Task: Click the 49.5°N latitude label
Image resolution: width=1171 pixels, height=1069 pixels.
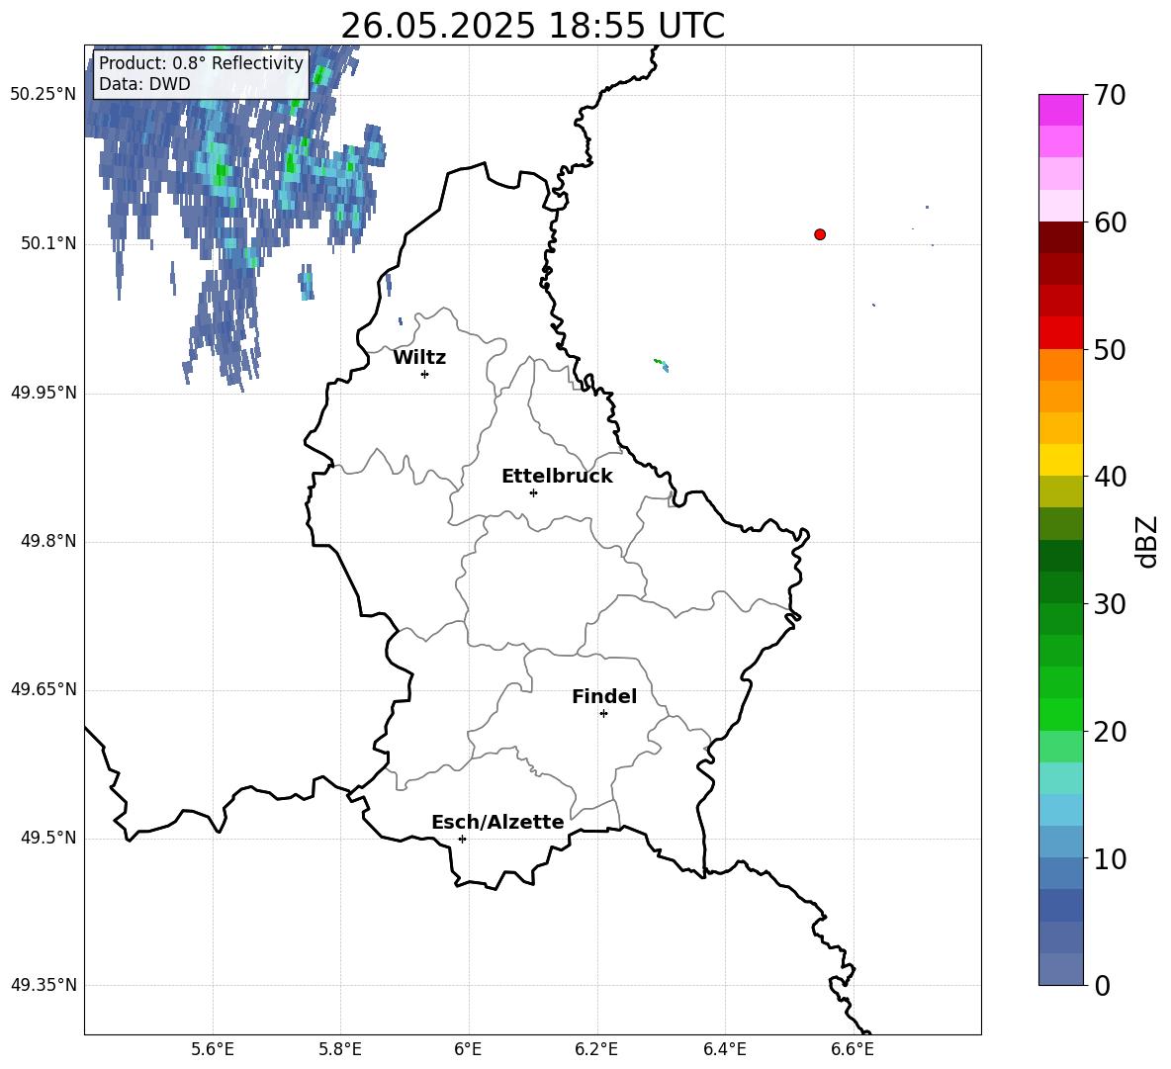Action: [x=48, y=838]
